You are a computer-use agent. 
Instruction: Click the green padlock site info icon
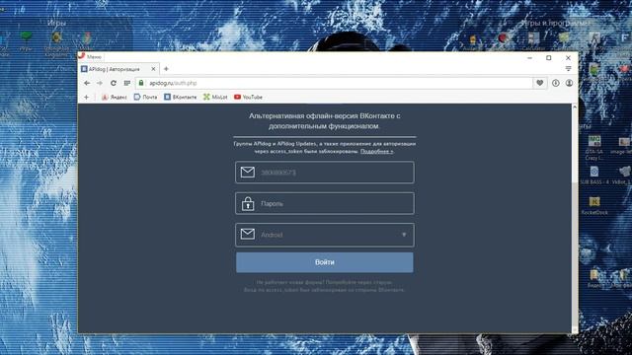pos(141,83)
